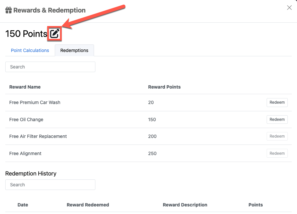Select the Free Alignment reward name
Screen dimensions: 297x214
point(25,153)
